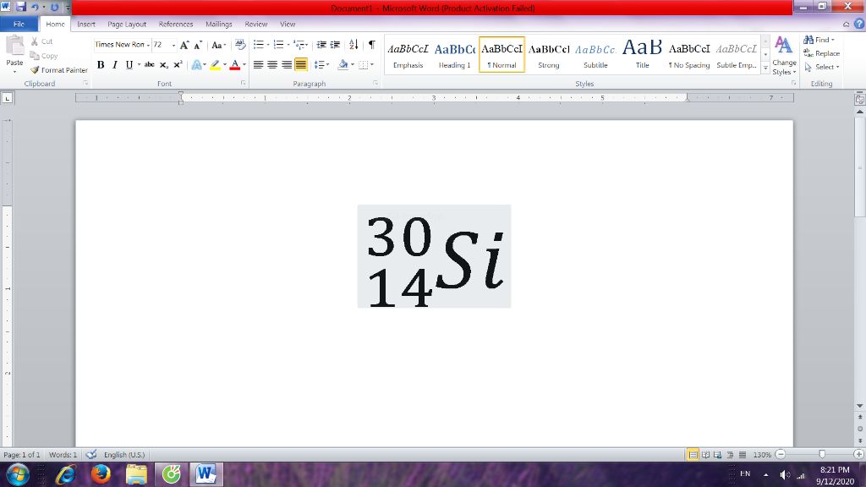The image size is (866, 487).
Task: Click the proofing check icon in status bar
Action: click(x=91, y=454)
